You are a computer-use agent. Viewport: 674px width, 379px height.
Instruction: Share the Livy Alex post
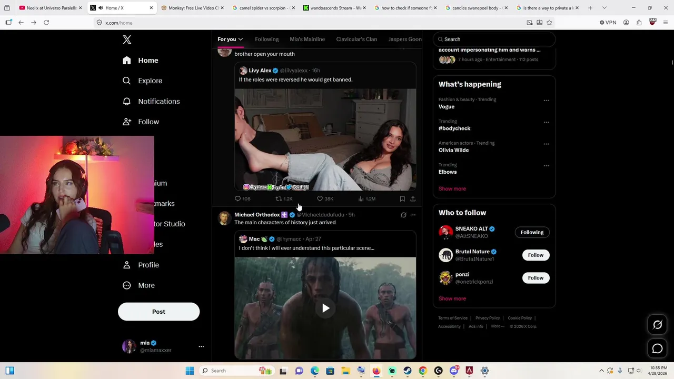click(413, 199)
